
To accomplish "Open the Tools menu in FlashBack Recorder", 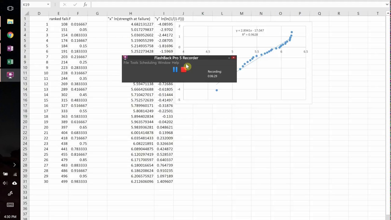I will [134, 63].
